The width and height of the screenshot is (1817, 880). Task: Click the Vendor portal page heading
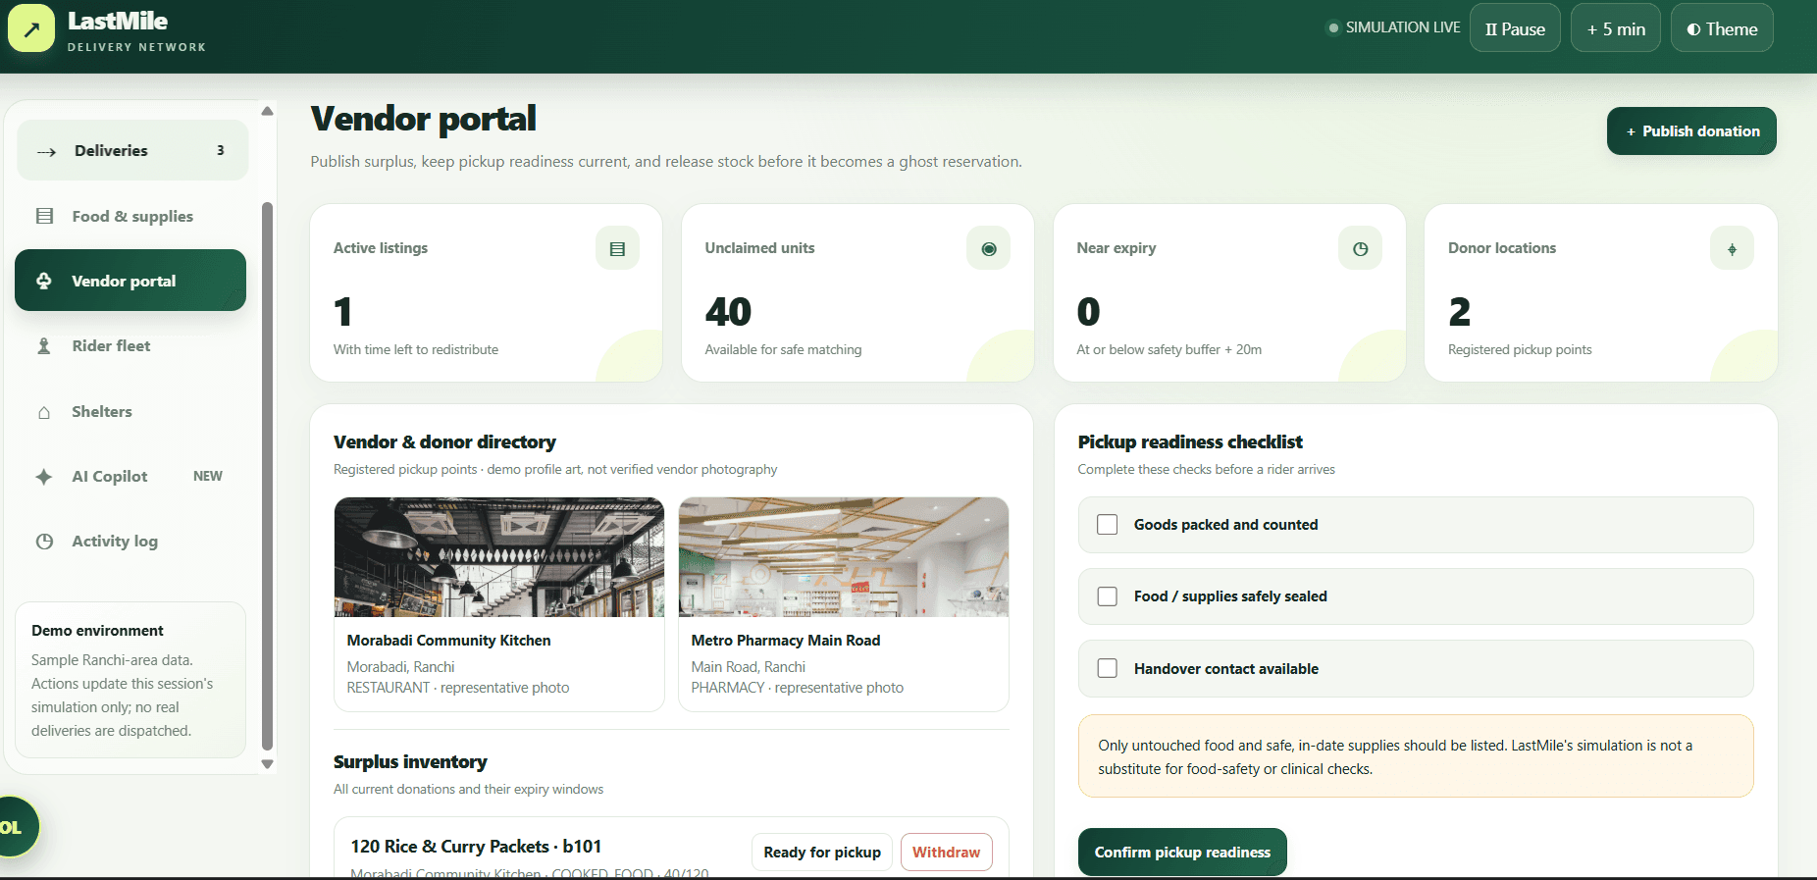click(424, 119)
